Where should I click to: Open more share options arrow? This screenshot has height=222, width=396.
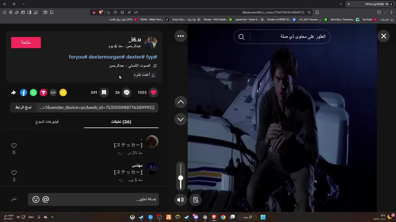[x=14, y=92]
